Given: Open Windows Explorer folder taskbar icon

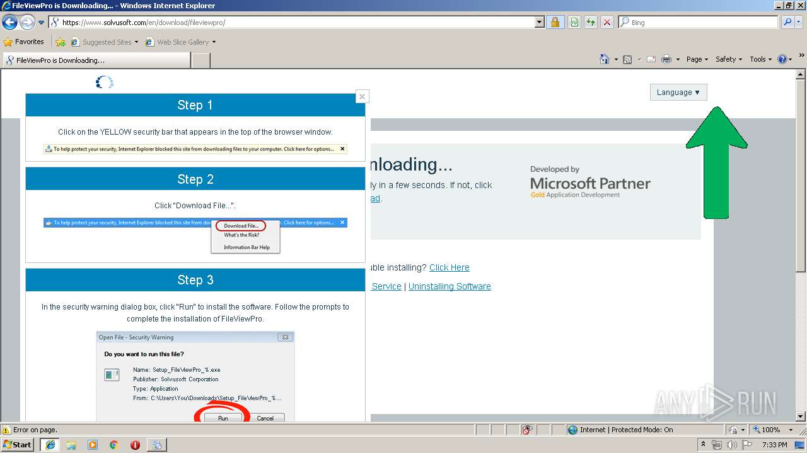Looking at the screenshot, I should click(71, 445).
